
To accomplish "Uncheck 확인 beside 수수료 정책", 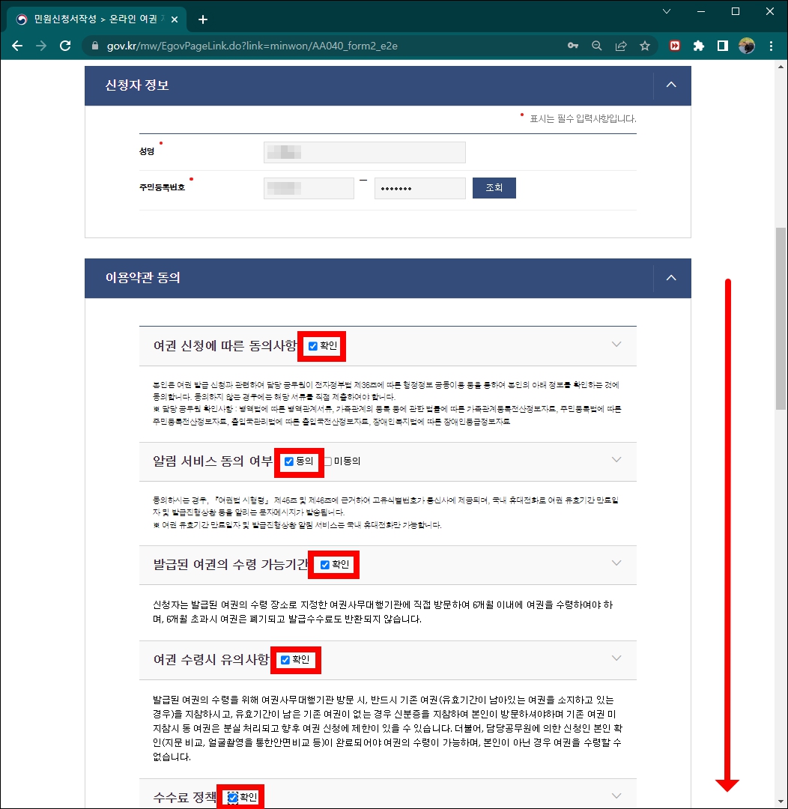I will coord(231,796).
